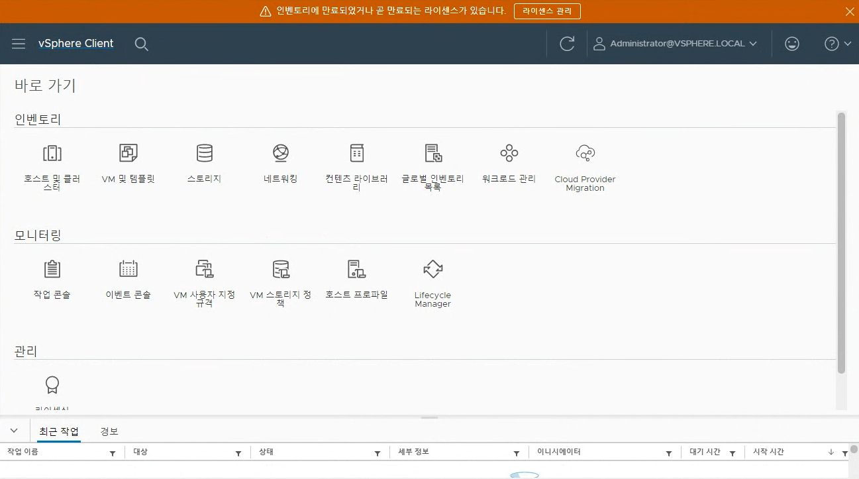Open 워크로드 관리 shortcut
The height and width of the screenshot is (479, 859).
pyautogui.click(x=509, y=164)
